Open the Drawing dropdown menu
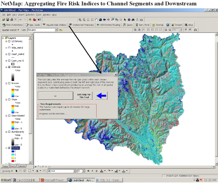 click(x=8, y=171)
